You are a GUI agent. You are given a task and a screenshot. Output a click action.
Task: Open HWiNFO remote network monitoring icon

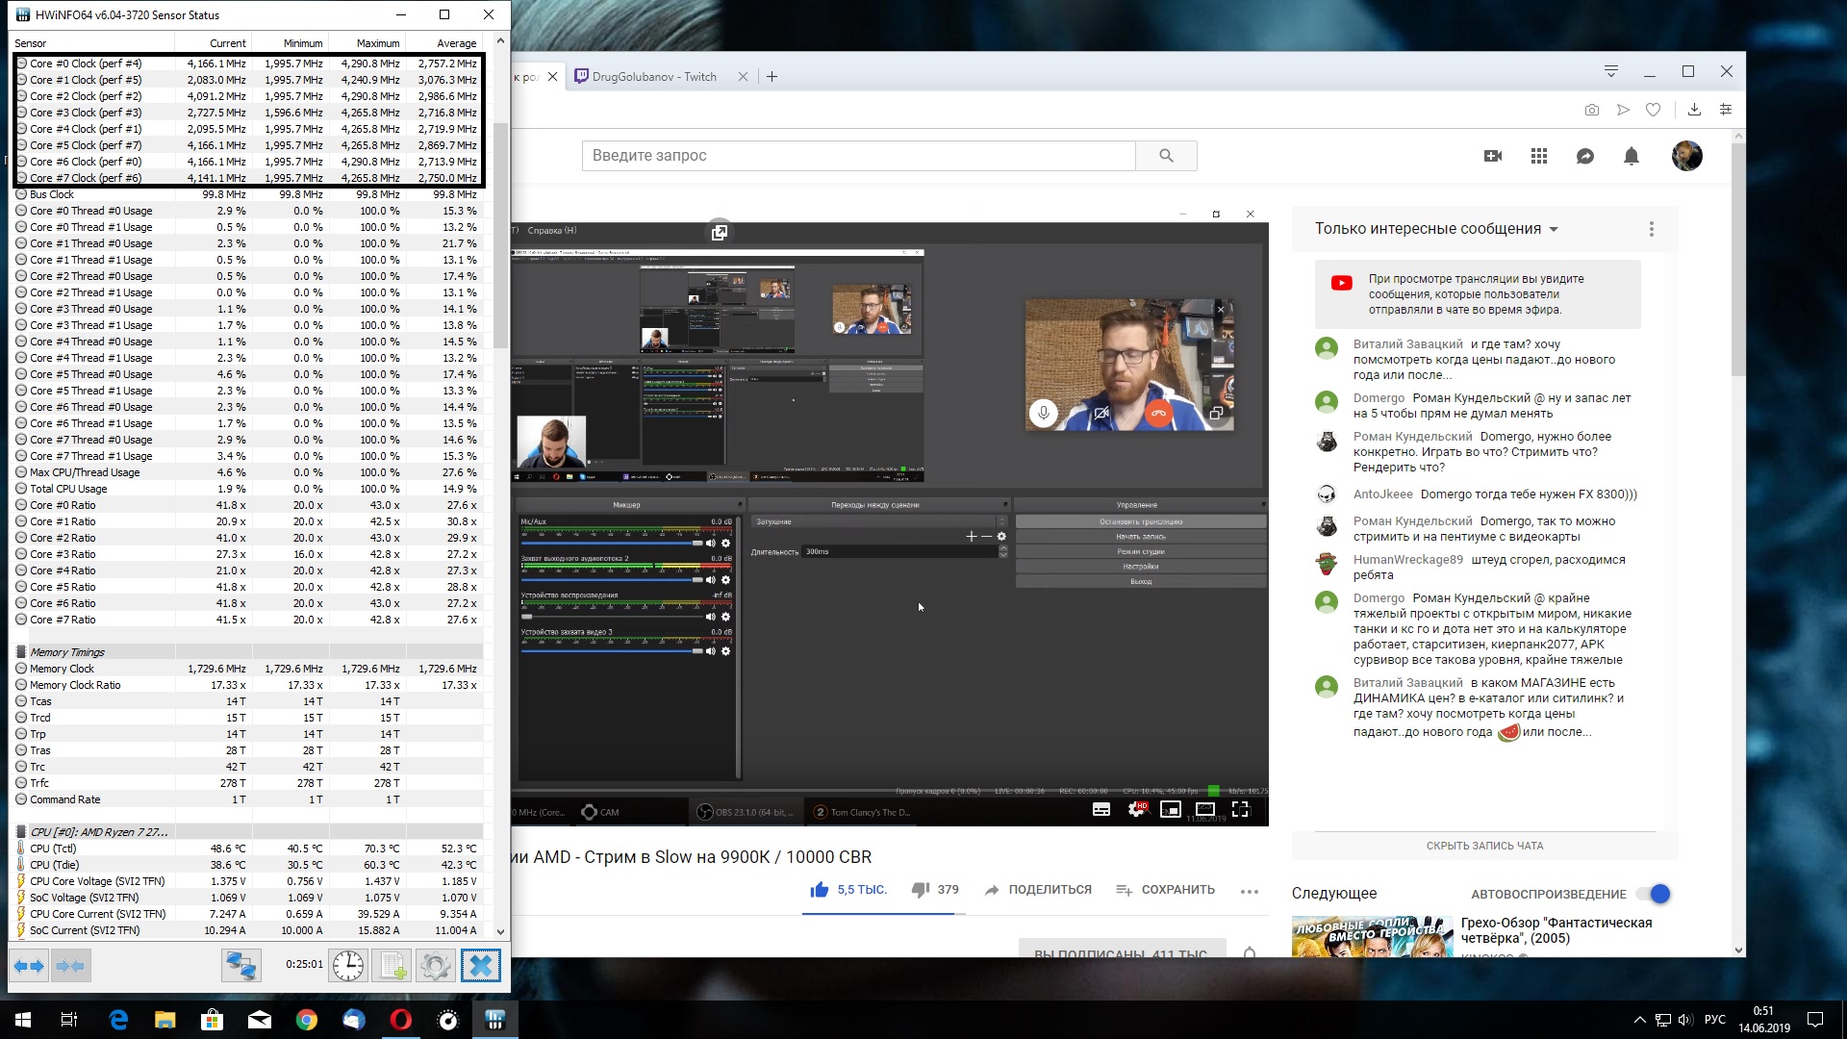coord(240,965)
